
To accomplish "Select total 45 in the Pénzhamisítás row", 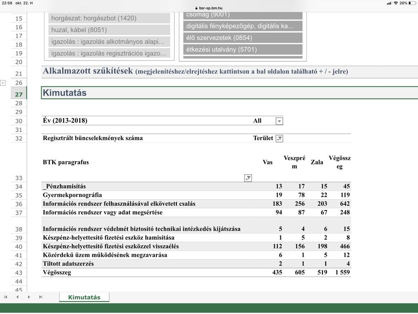I will click(x=347, y=186).
